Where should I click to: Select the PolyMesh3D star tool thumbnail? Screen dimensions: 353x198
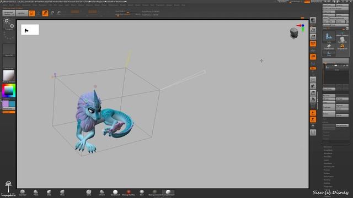(329, 47)
